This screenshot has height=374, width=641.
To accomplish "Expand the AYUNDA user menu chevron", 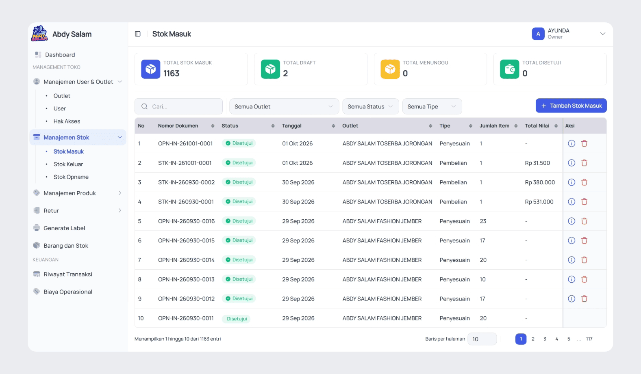I will click(603, 34).
